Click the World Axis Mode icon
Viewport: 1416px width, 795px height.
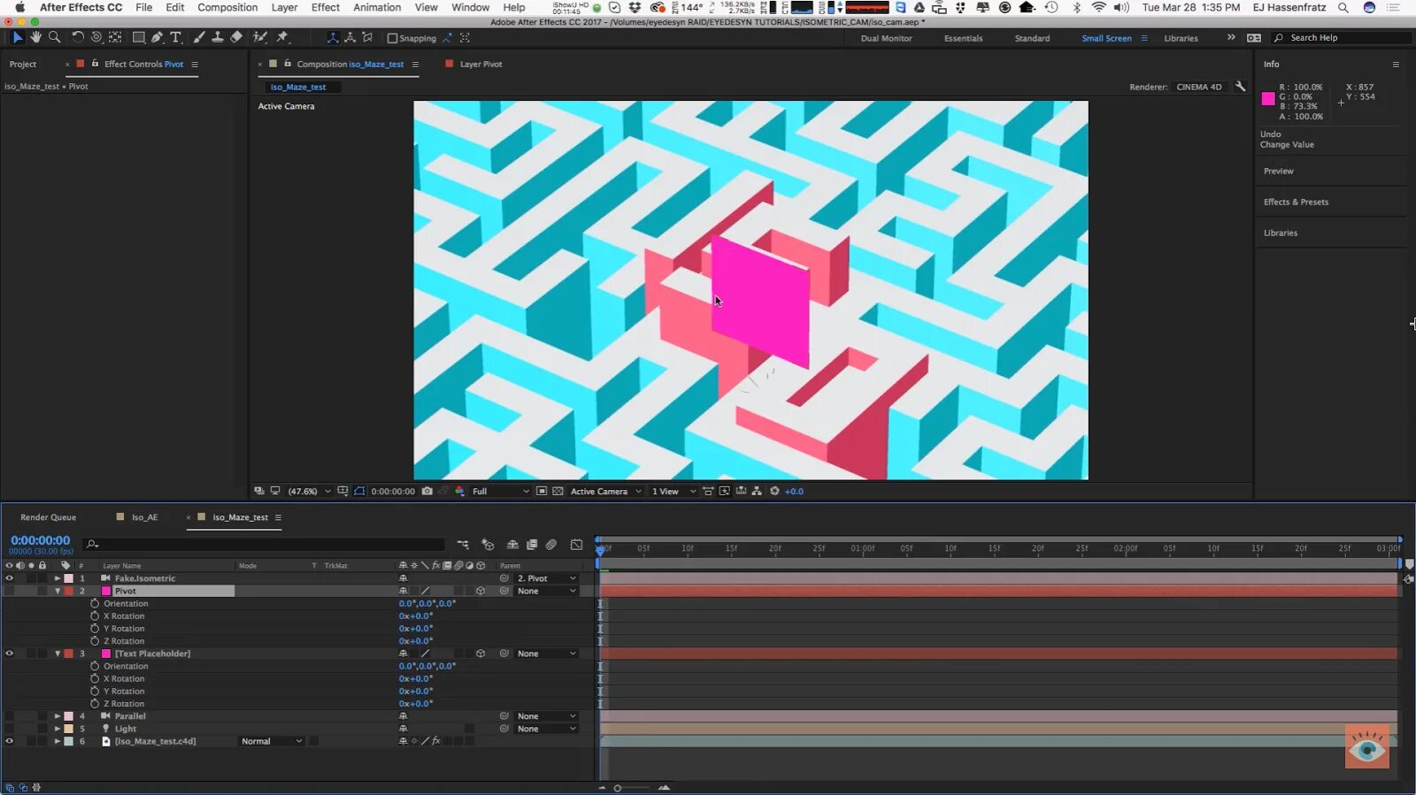tap(350, 37)
